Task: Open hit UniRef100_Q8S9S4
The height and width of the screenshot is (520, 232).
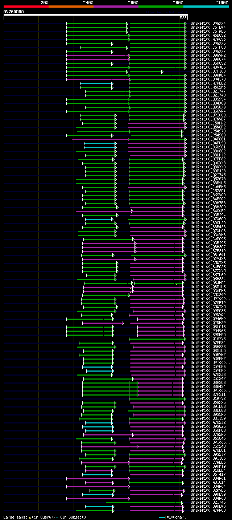Action: click(208, 99)
